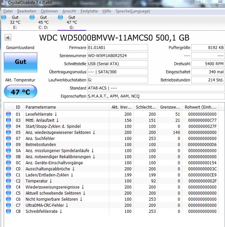Image resolution: width=225 pixels, height=227 pixels.
Task: Click raw value 000000000CE9 in Laden/Entladen row
Action: [x=202, y=175]
